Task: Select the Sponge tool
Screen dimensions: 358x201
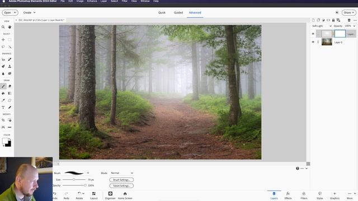Action: (10, 74)
